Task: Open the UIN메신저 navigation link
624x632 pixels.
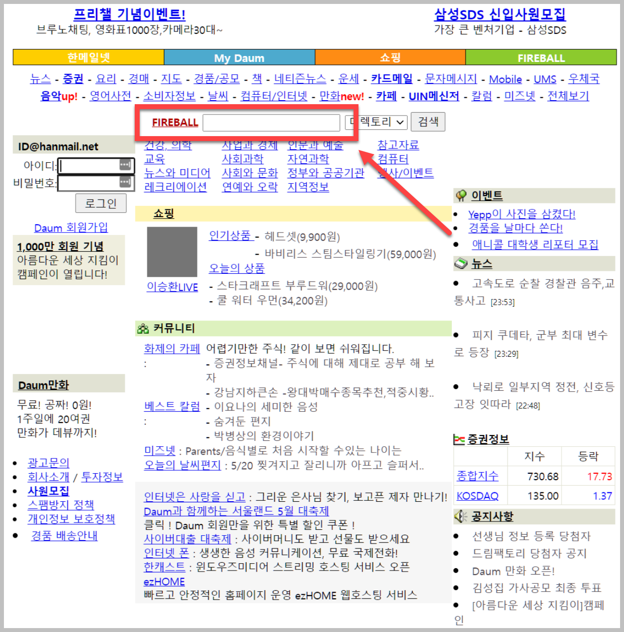Action: point(434,96)
